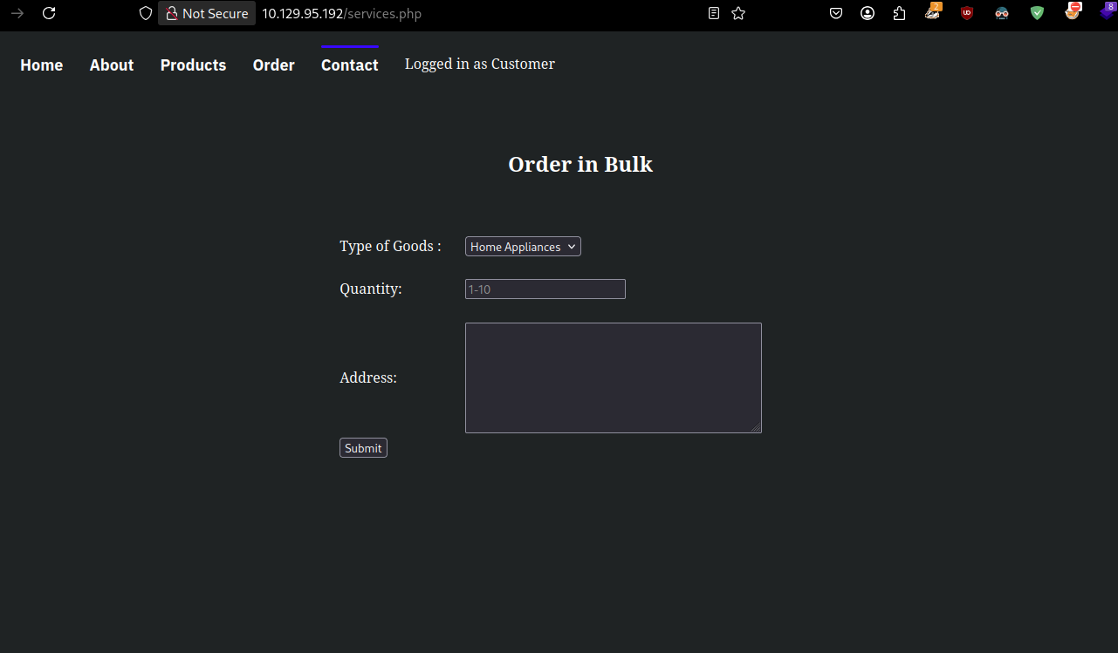Reload the current page

tap(49, 13)
